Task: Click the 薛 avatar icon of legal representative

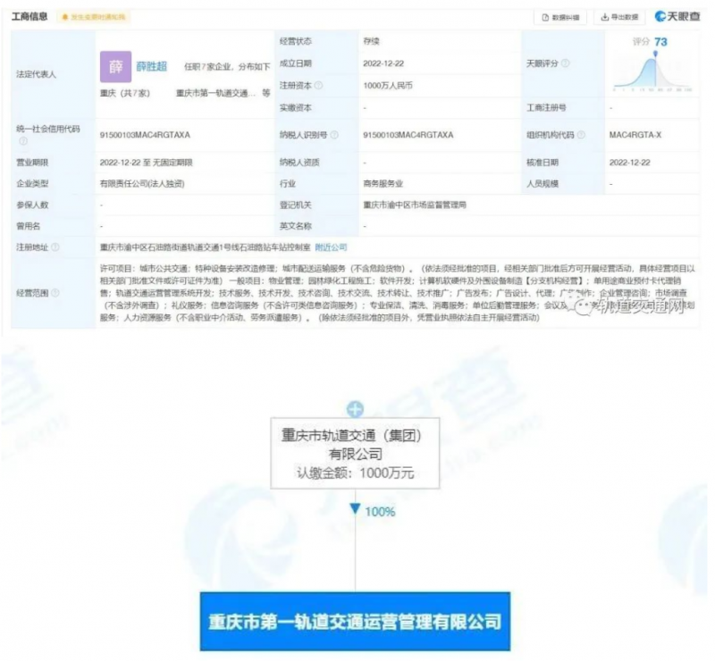Action: point(116,67)
